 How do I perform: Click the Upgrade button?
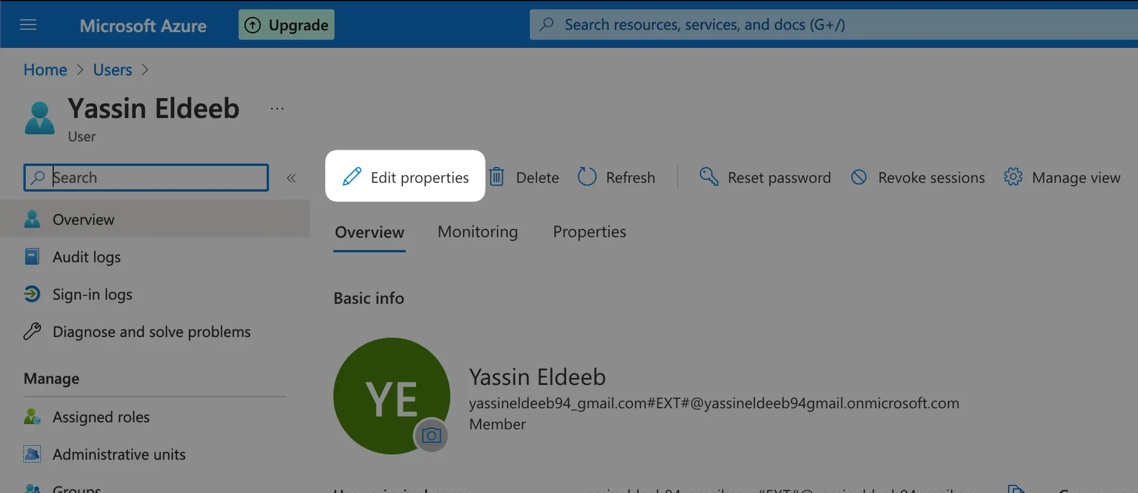click(x=286, y=25)
